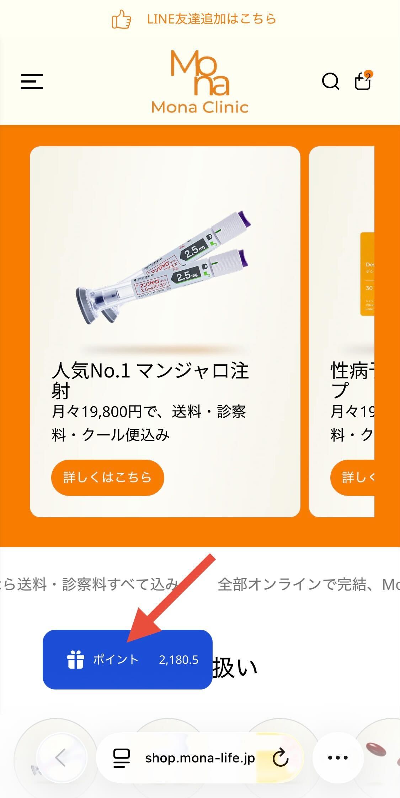Click the 人気No.1 マンジャロ注射 card title
The width and height of the screenshot is (400, 798).
pyautogui.click(x=150, y=381)
